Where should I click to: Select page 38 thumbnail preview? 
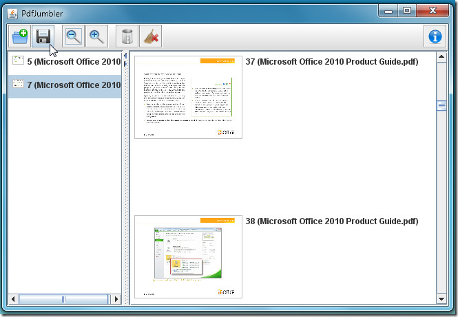point(189,257)
